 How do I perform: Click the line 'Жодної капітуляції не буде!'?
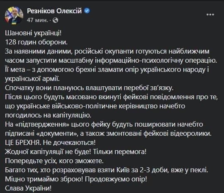tap(48, 151)
